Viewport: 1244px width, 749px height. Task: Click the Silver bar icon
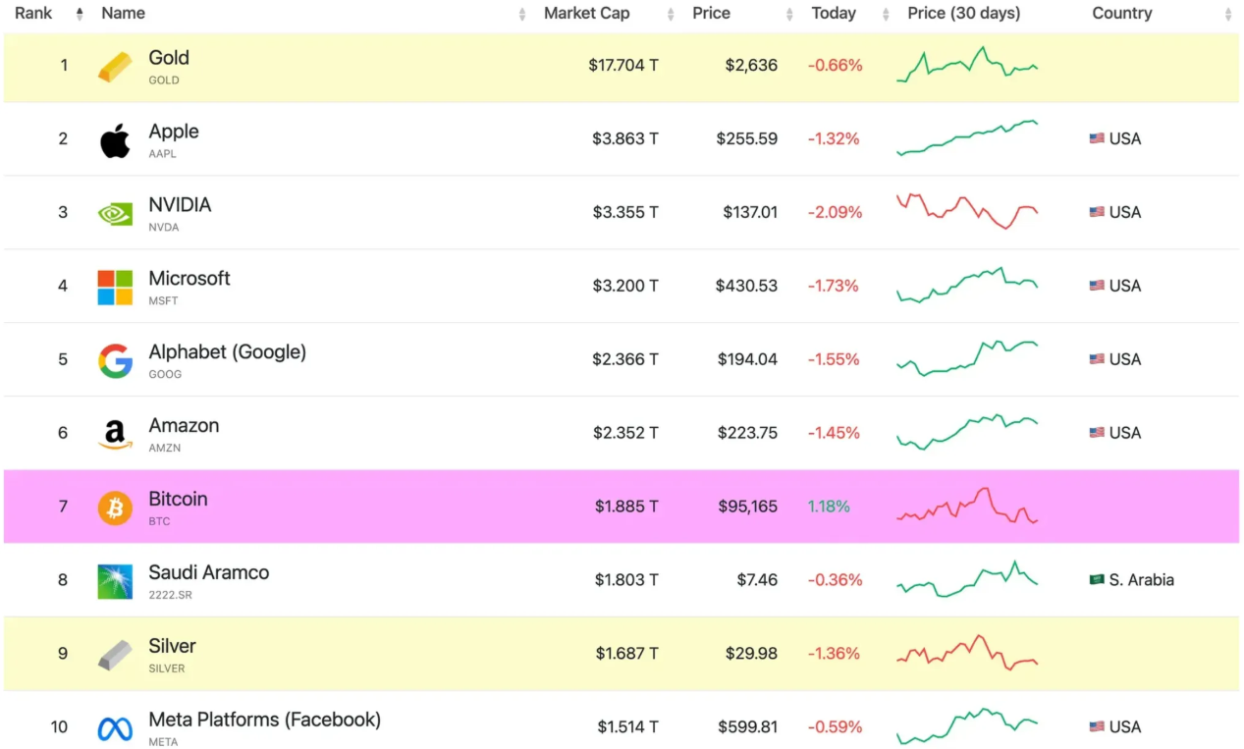coord(115,655)
